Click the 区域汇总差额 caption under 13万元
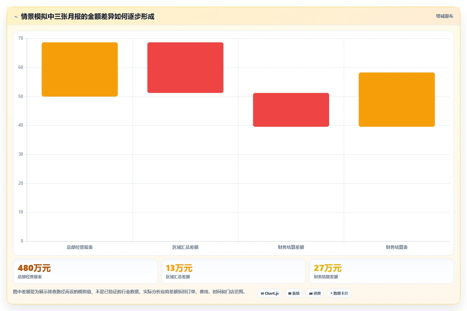Viewport: 467px width, 311px height. pyautogui.click(x=178, y=277)
